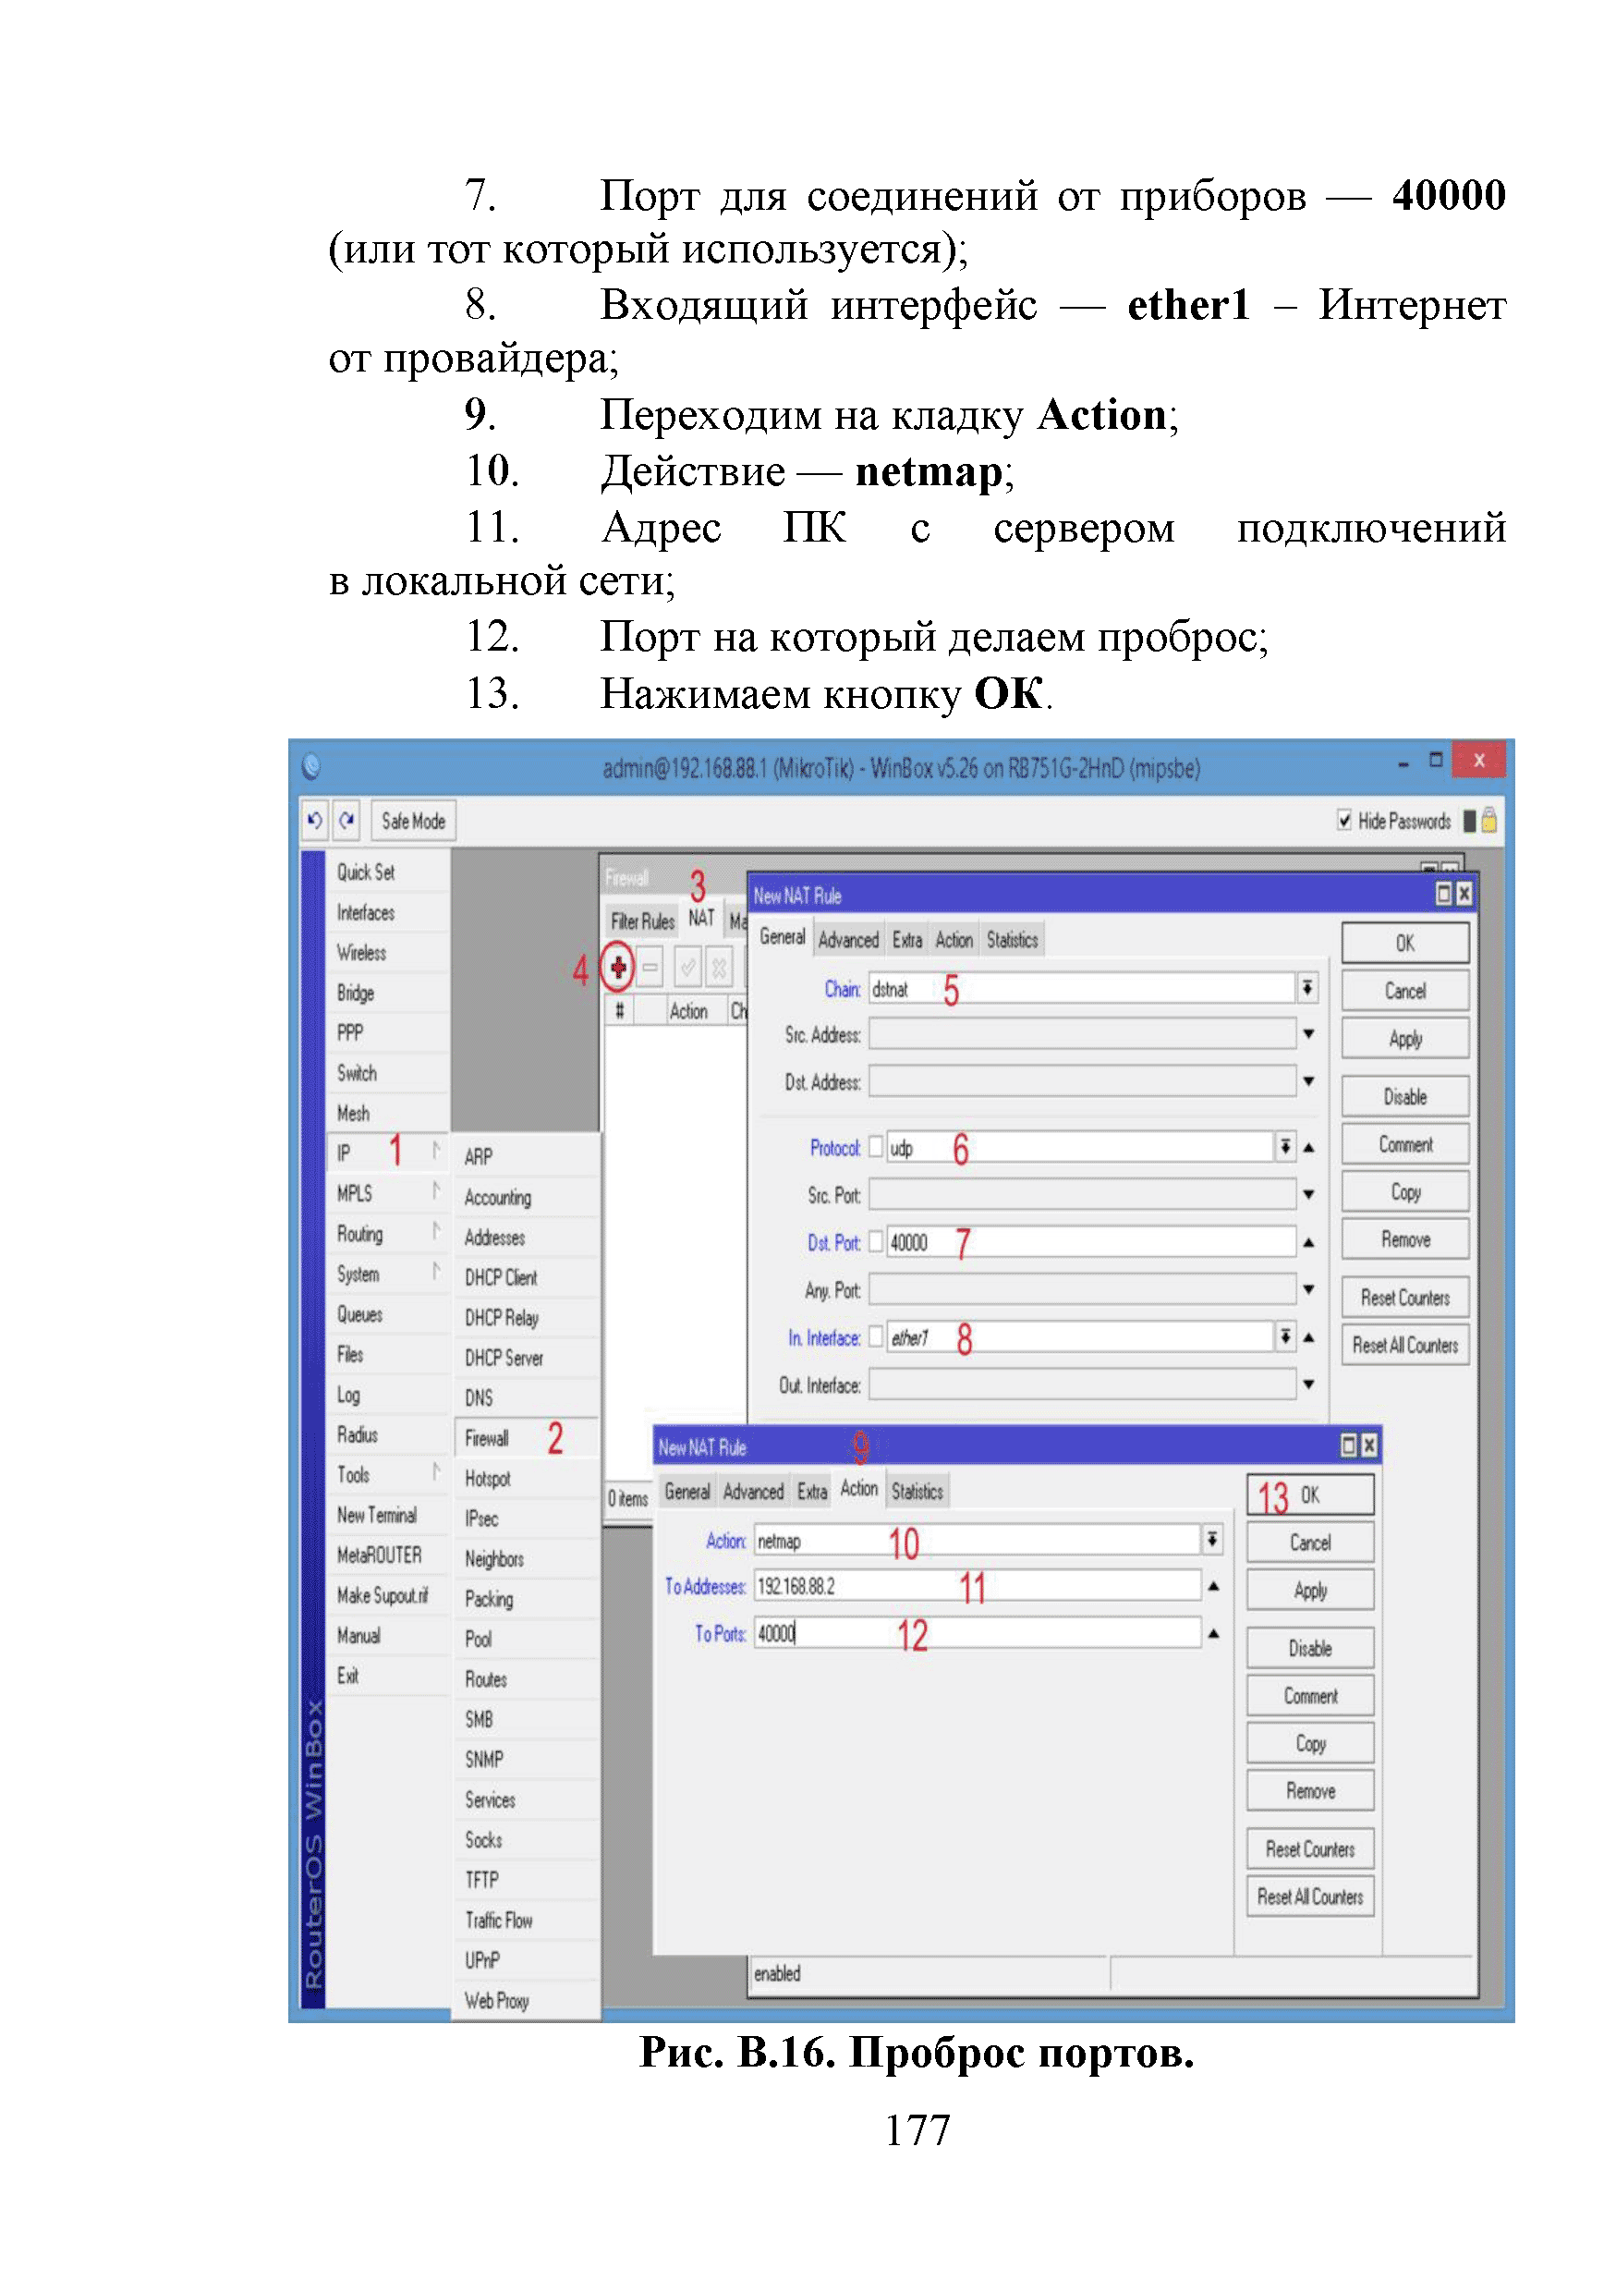The image size is (1616, 2293).
Task: Click Disable button in lower NAT Rule dialog
Action: (1309, 1649)
